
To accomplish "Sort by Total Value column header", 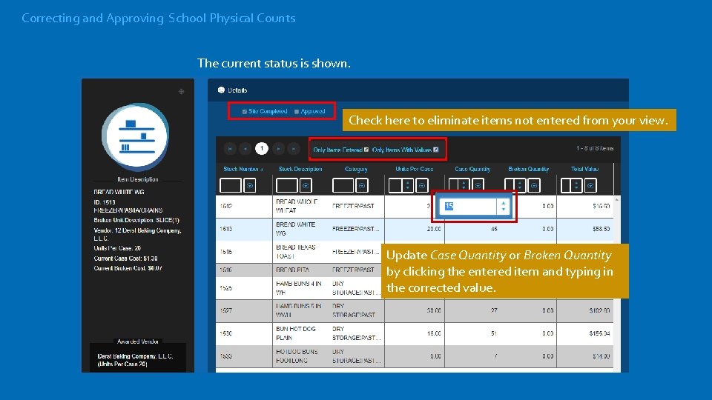I will pos(585,169).
